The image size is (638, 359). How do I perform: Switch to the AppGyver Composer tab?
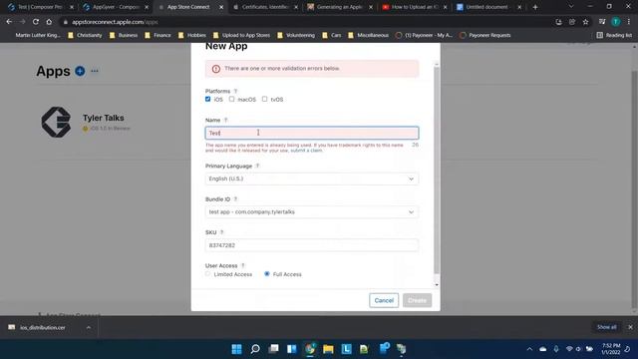[x=116, y=7]
